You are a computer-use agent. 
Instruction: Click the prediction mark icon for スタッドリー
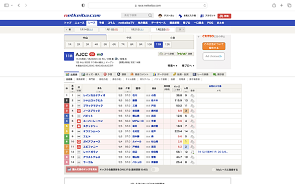click(79, 126)
